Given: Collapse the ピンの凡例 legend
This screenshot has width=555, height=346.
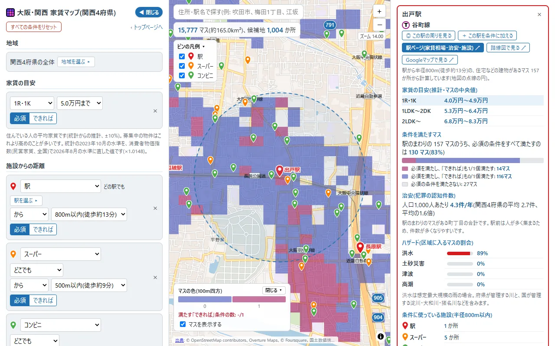Looking at the screenshot, I should click(191, 46).
